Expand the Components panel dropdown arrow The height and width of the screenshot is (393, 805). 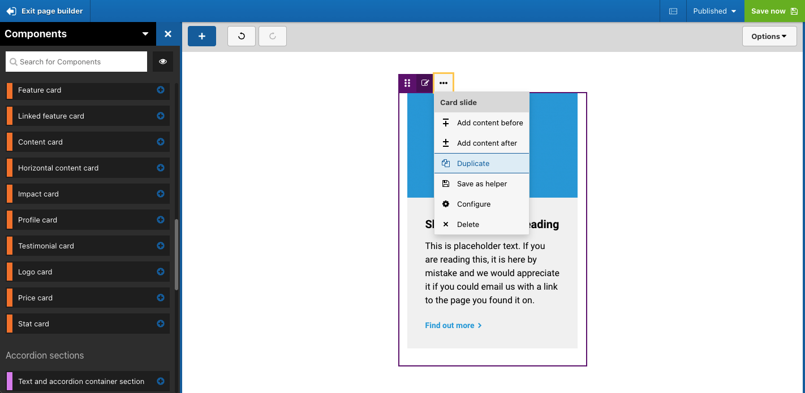tap(145, 34)
